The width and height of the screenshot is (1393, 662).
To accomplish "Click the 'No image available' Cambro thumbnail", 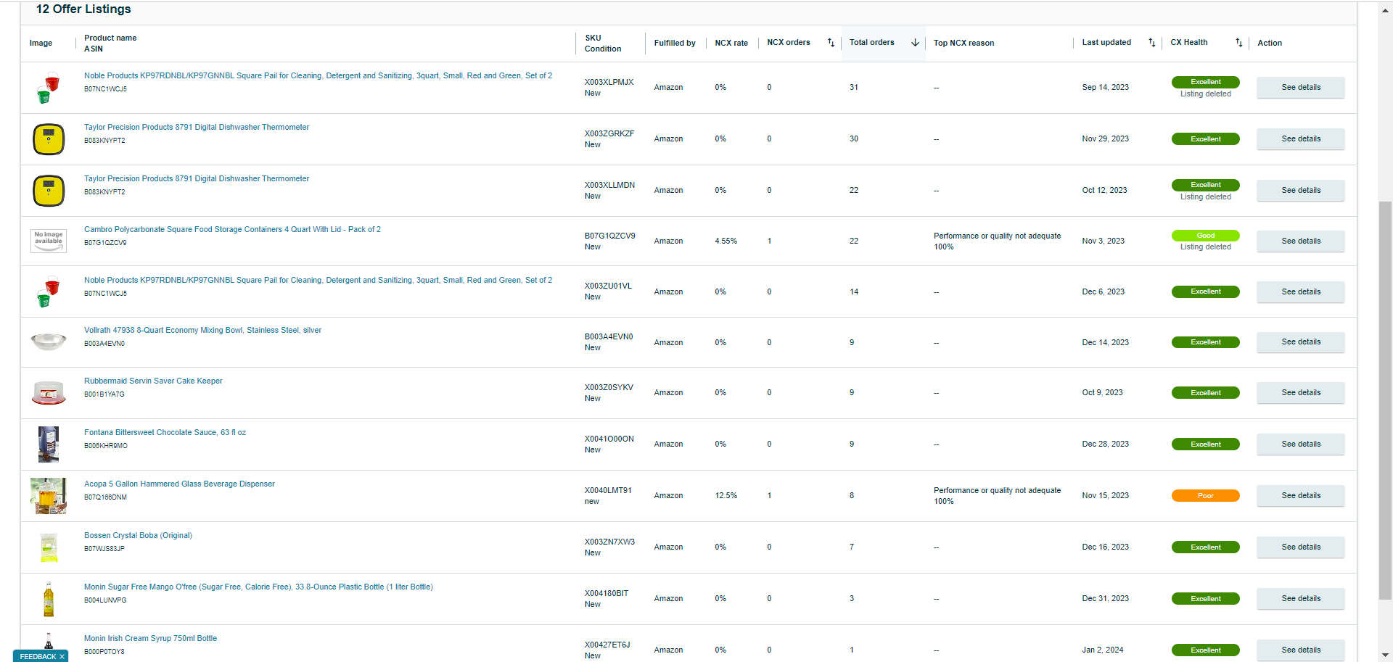I will click(x=49, y=241).
